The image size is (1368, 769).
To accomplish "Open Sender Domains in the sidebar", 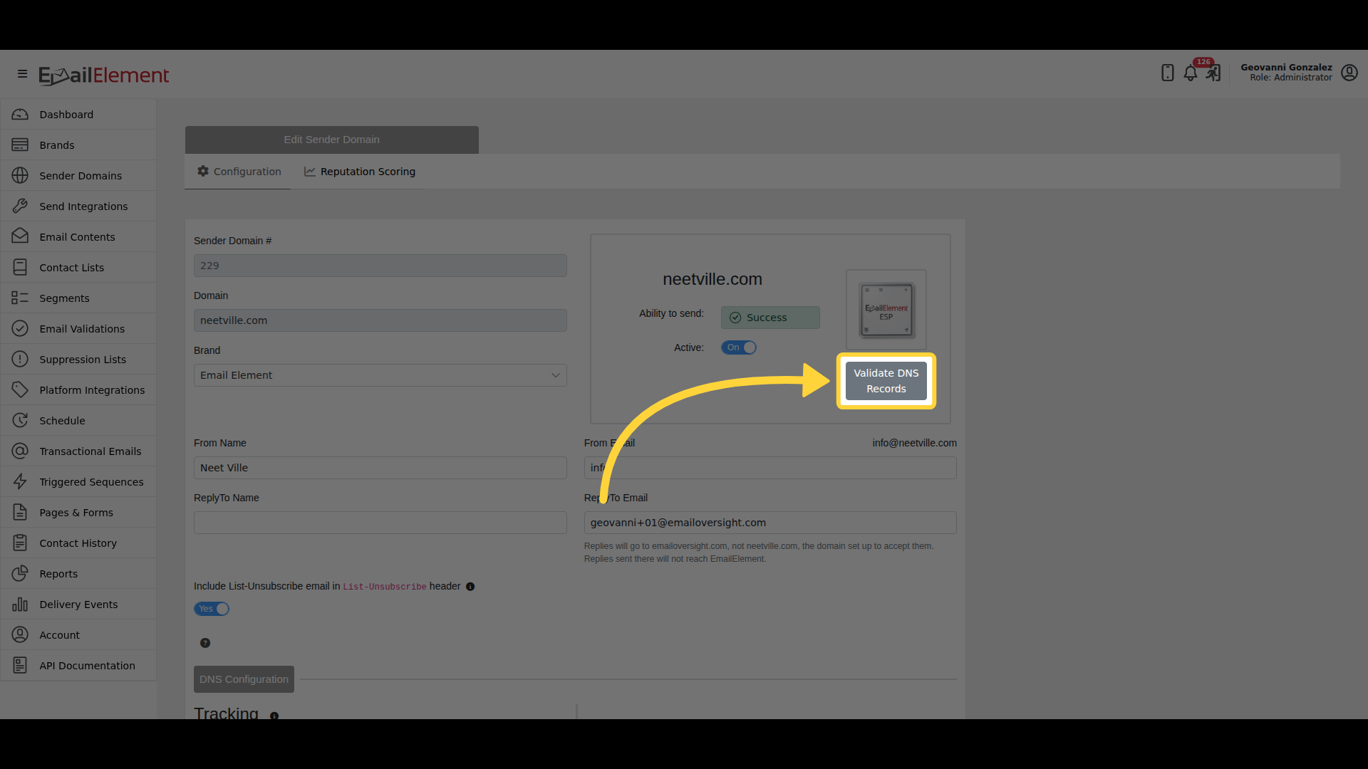I will point(78,176).
